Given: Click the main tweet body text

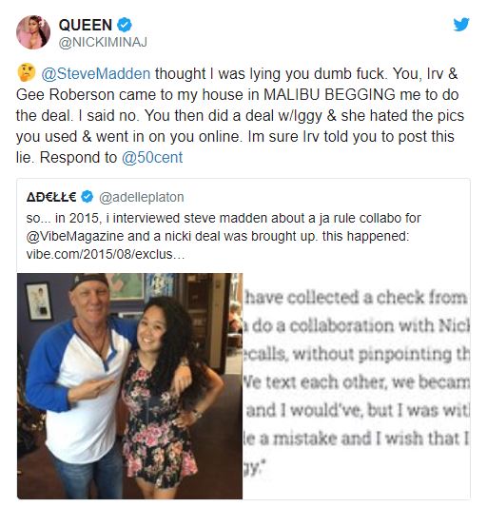Looking at the screenshot, I should [241, 116].
